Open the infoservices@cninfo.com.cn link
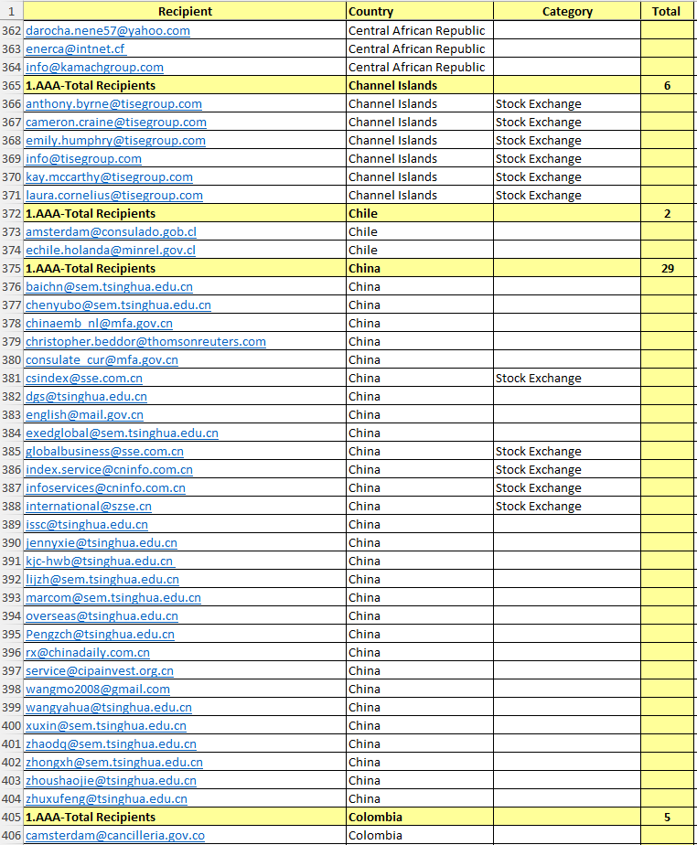This screenshot has width=697, height=845. coord(106,488)
